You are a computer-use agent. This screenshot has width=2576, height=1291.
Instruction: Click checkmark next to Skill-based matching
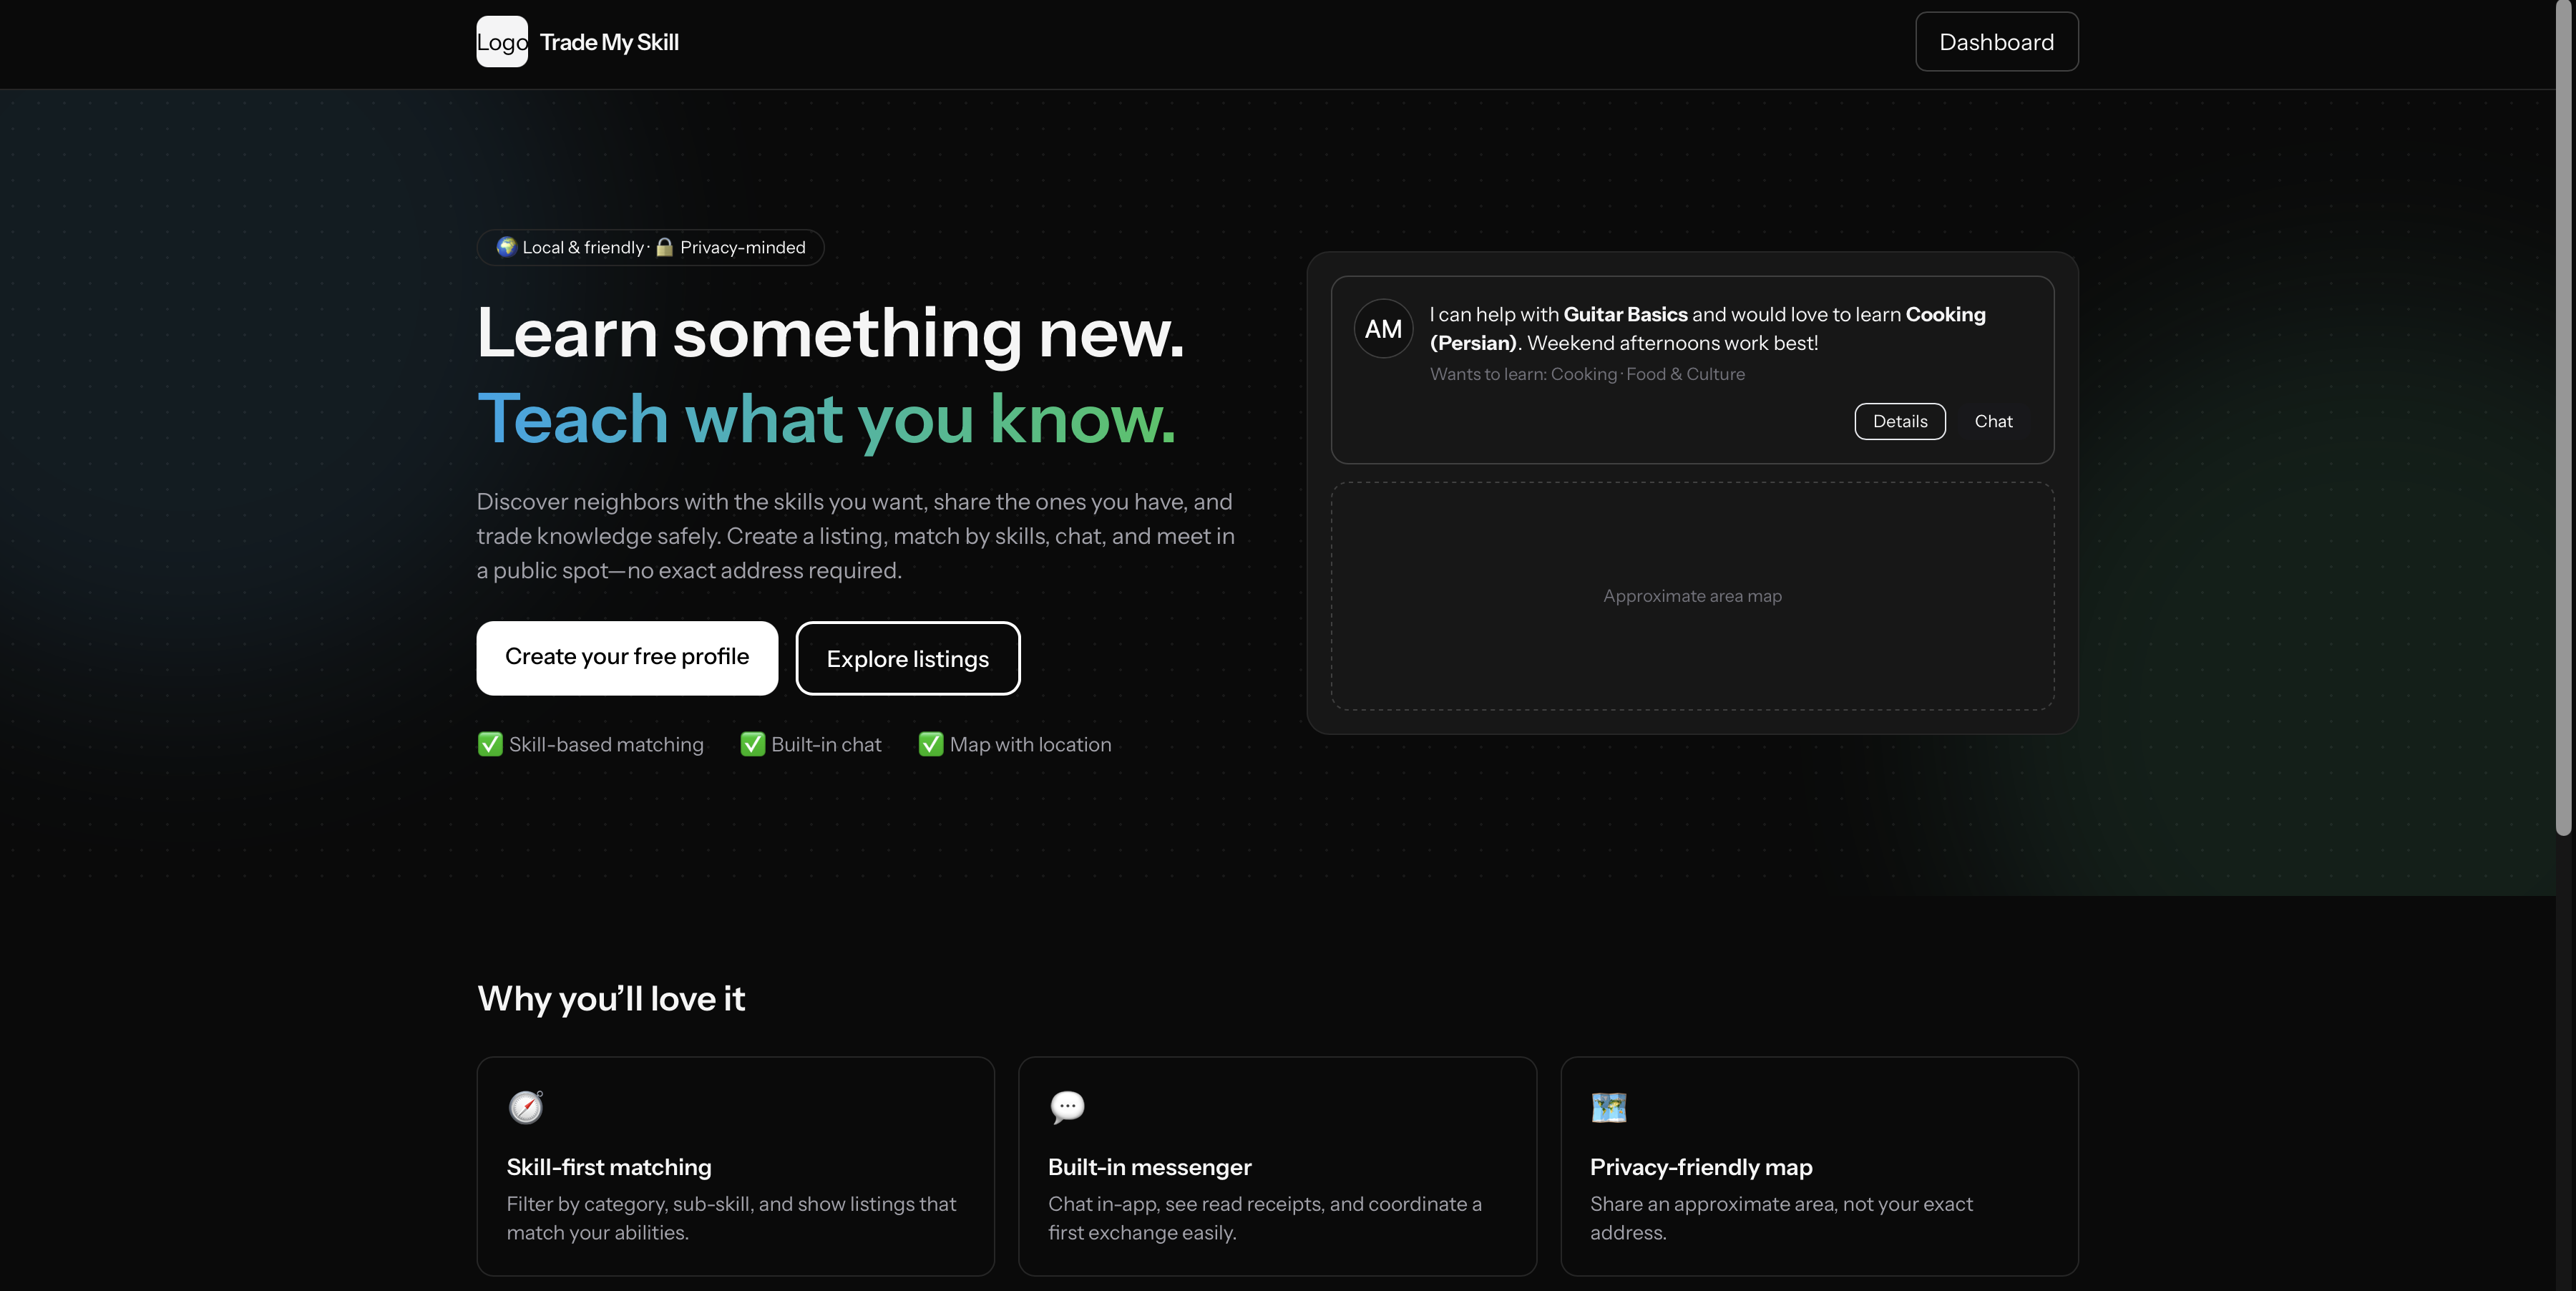pos(490,744)
